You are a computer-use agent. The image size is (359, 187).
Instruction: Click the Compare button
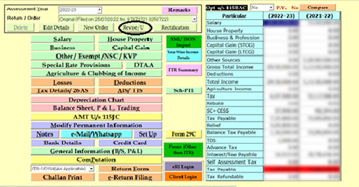click(x=318, y=8)
